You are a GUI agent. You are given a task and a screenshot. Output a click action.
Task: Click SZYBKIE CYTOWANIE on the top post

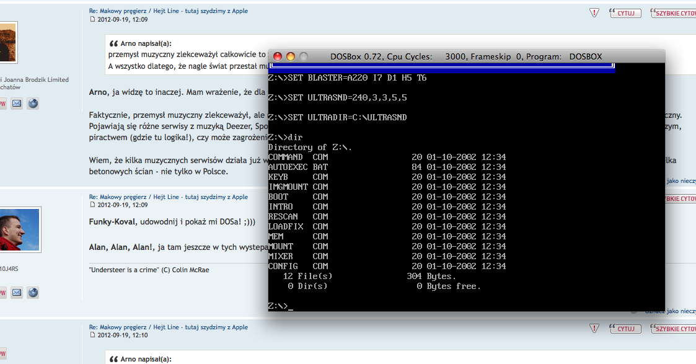(674, 12)
